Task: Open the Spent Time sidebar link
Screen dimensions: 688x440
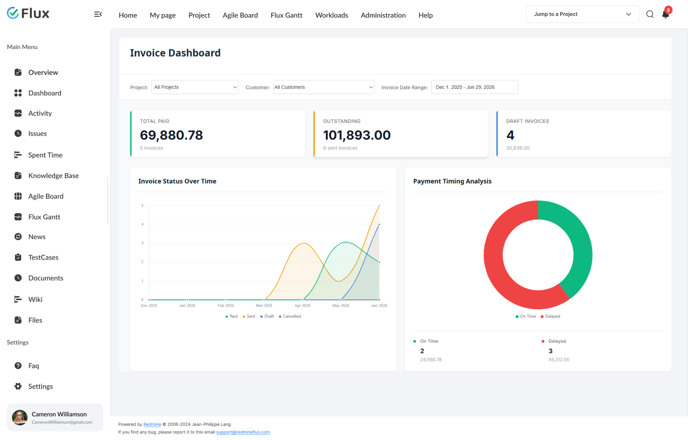Action: coord(45,155)
